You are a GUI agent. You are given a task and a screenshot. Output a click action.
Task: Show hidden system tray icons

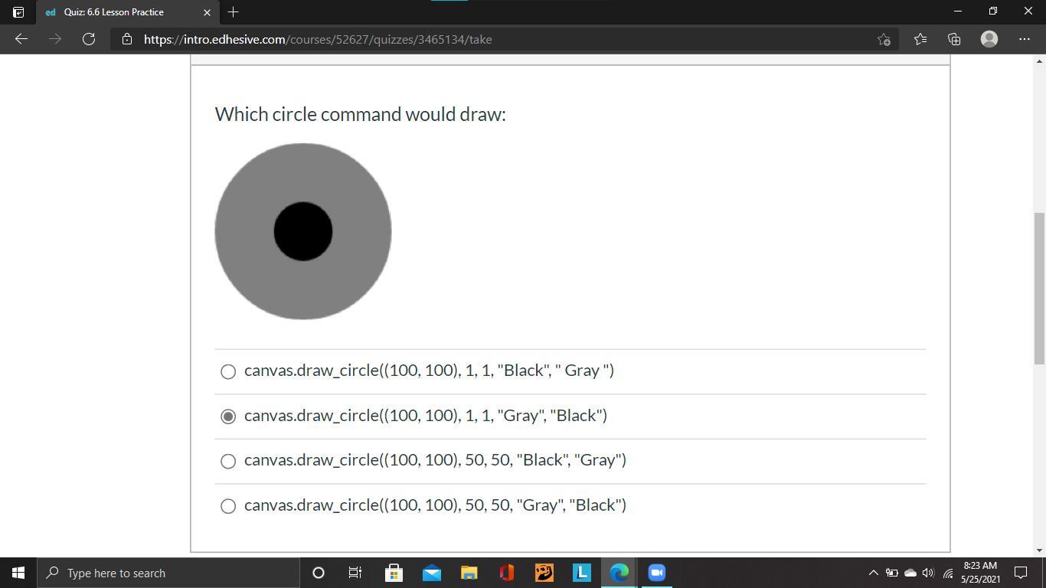[873, 573]
